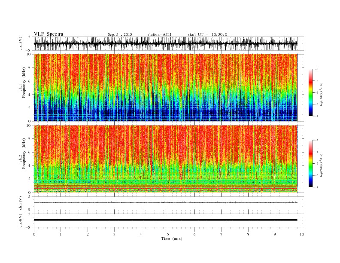Image resolution: width=340 pixels, height=263 pixels.
Task: Click the "ch.1(V)" waveform axis label
Action: [21, 43]
